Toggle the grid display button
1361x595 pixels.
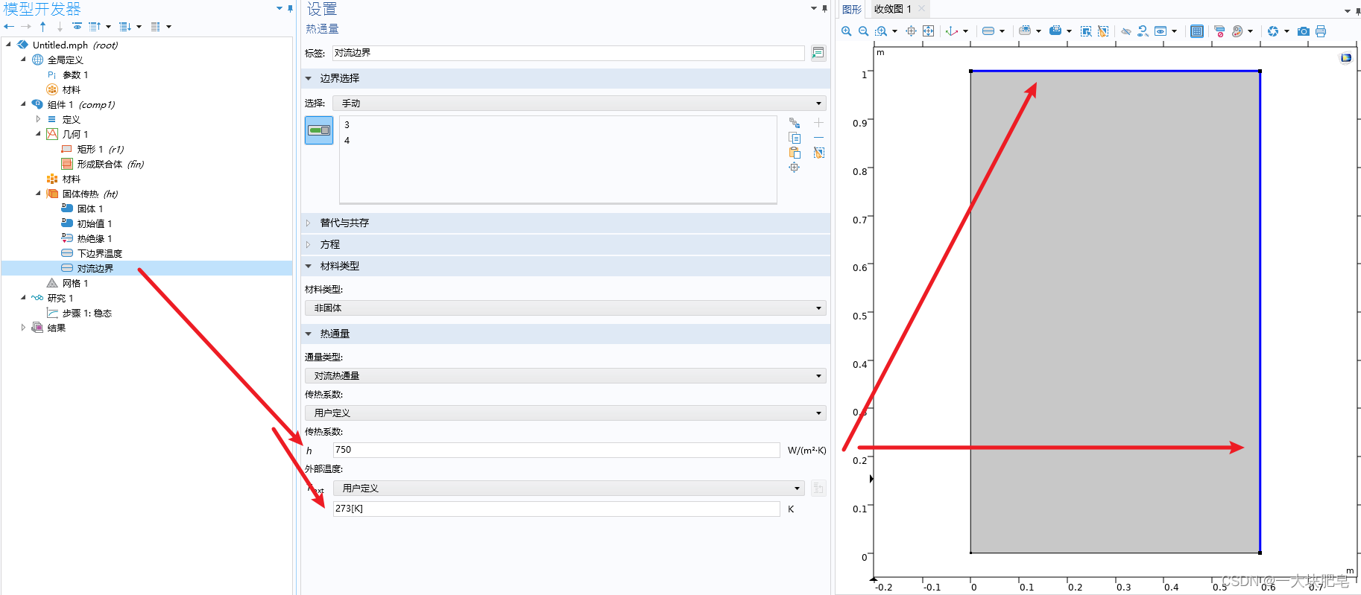(x=1197, y=31)
